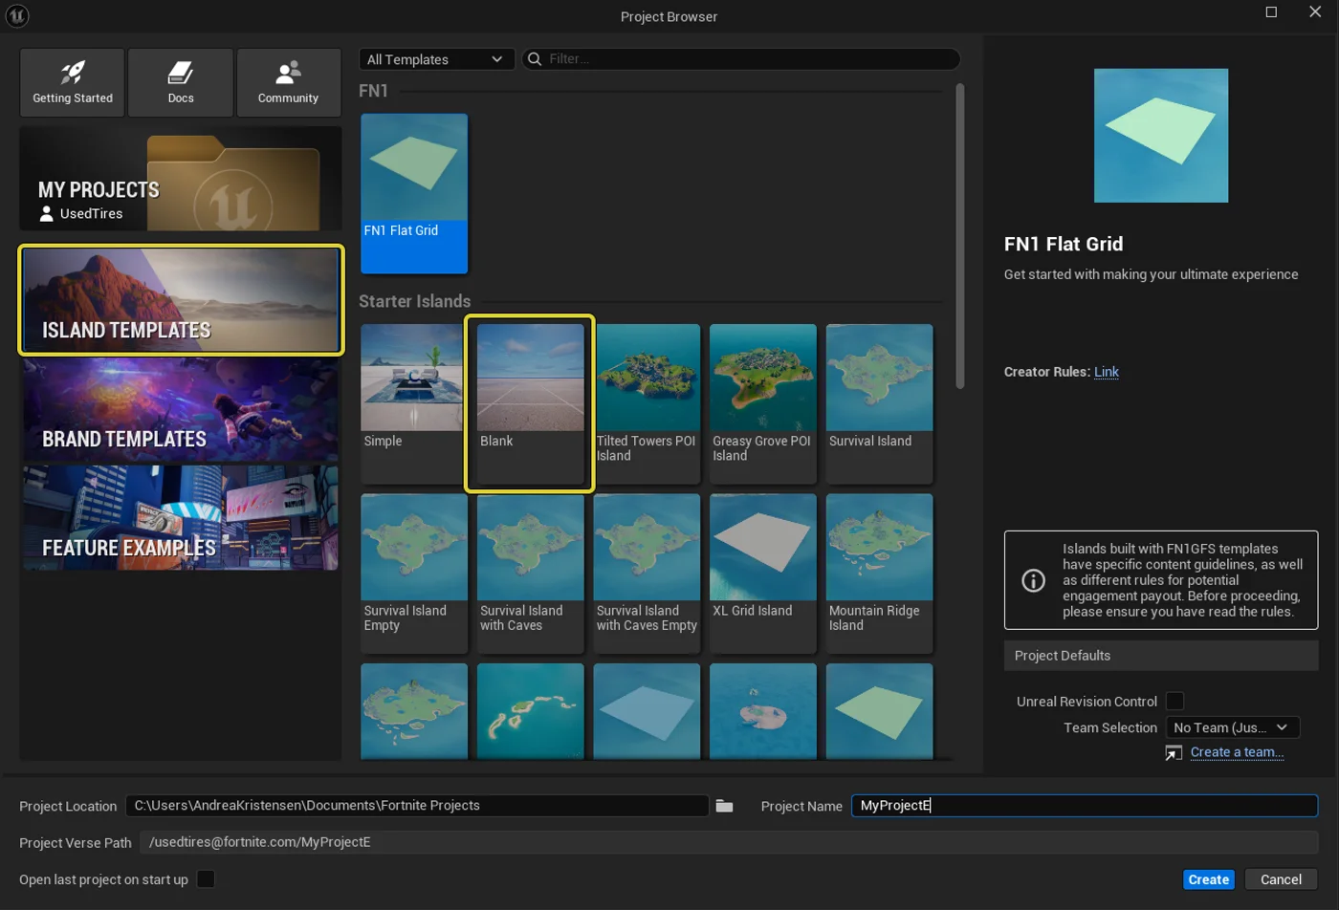Click the Project Verse Path field
The height and width of the screenshot is (910, 1339).
[x=729, y=842]
